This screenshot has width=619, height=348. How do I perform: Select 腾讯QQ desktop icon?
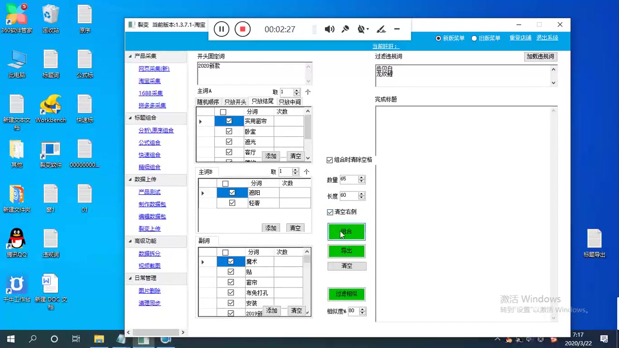click(16, 243)
